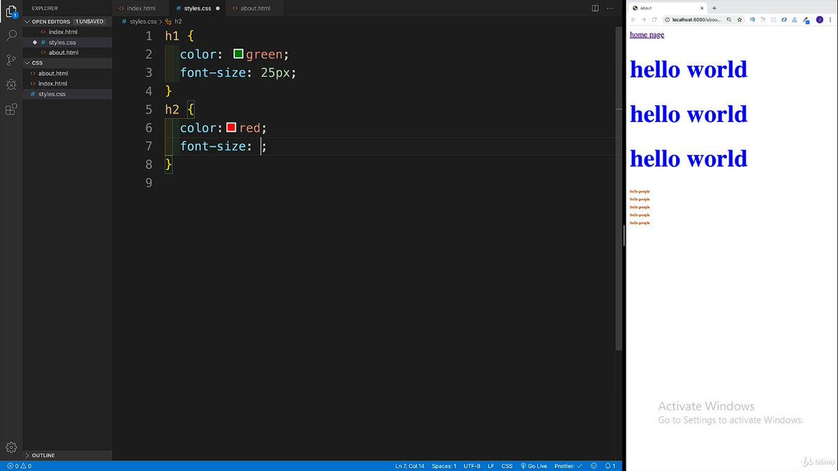Select the styles.css editor tab

point(198,8)
